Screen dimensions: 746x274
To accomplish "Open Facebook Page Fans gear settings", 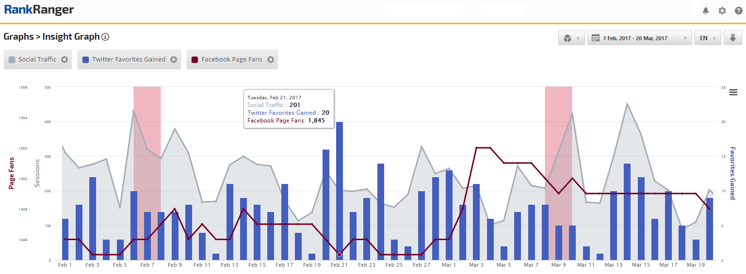I will click(x=271, y=60).
